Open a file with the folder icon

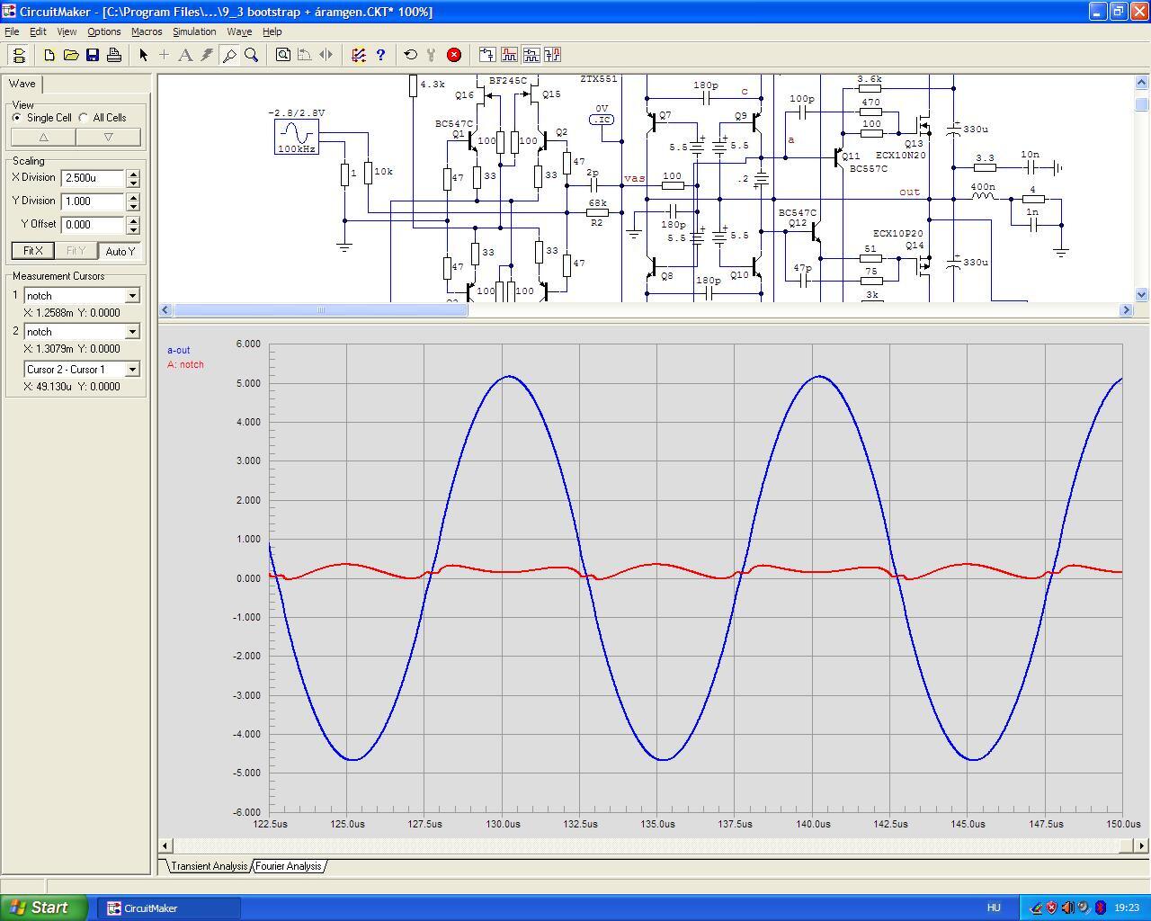(x=71, y=55)
